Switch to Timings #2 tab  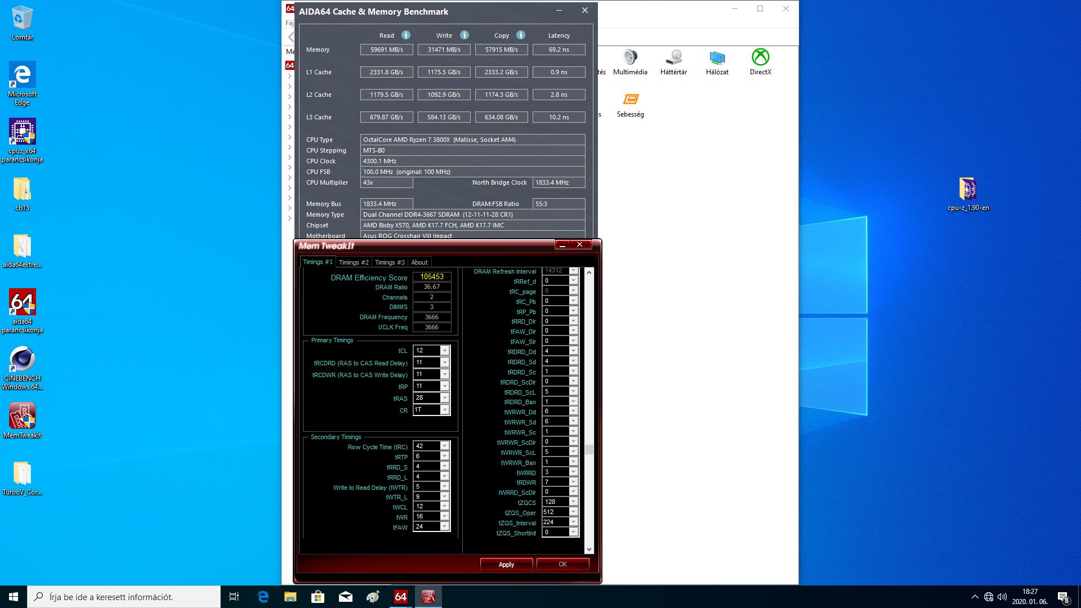pyautogui.click(x=354, y=262)
